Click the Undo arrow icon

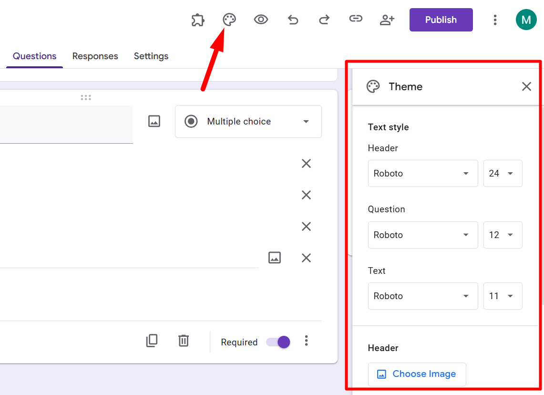coord(293,20)
